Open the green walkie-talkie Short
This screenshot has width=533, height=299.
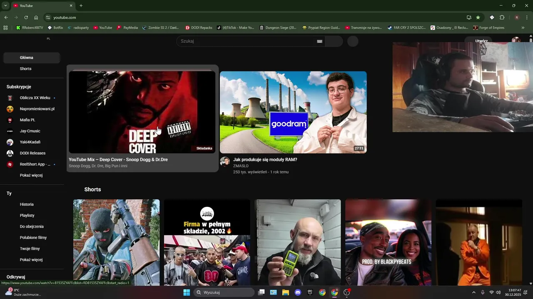pos(298,242)
